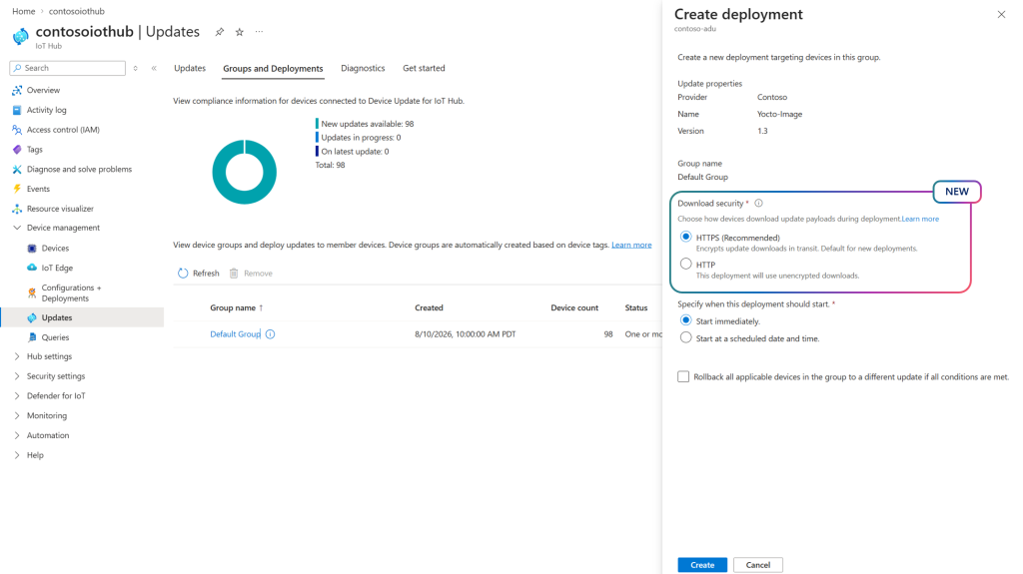Click the contosoiothub IoT Hub resource icon
The width and height of the screenshot is (1023, 574).
pyautogui.click(x=21, y=37)
